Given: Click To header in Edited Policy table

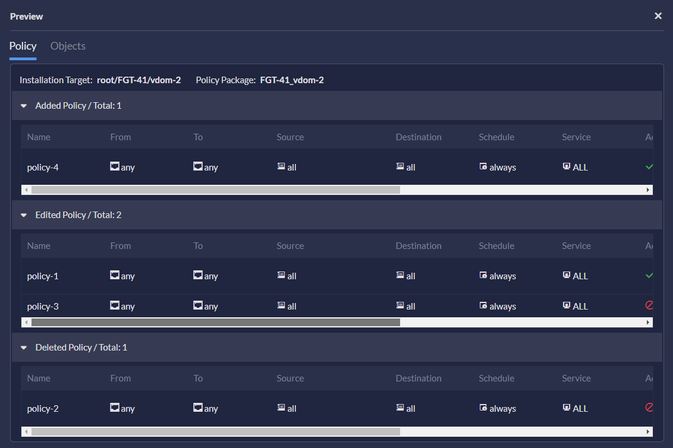Looking at the screenshot, I should [x=198, y=246].
